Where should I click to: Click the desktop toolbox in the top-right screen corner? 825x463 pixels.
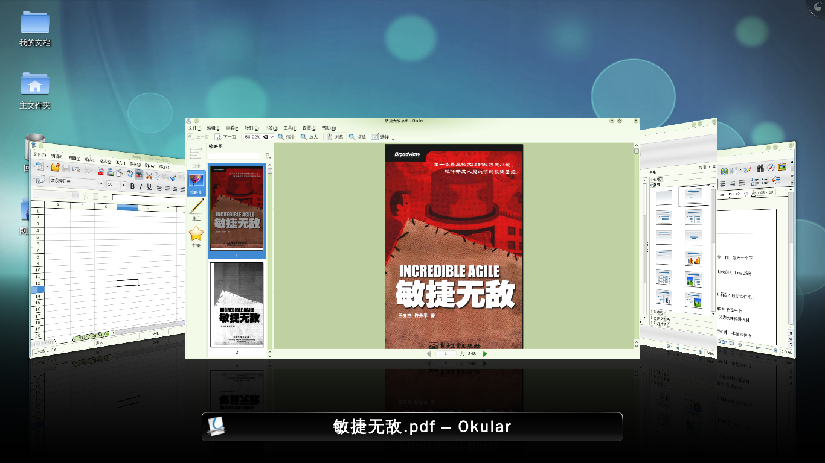tap(817, 7)
